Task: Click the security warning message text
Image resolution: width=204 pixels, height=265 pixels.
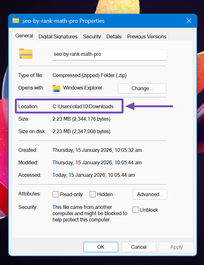Action: 90,213
